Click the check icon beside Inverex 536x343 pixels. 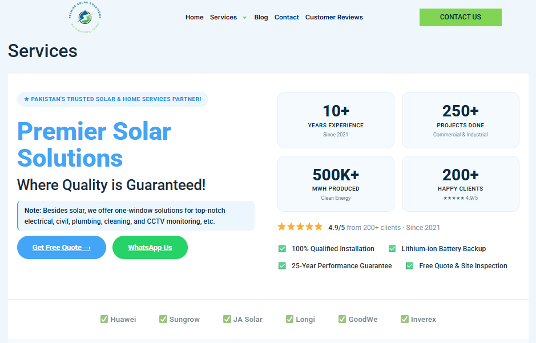[405, 319]
